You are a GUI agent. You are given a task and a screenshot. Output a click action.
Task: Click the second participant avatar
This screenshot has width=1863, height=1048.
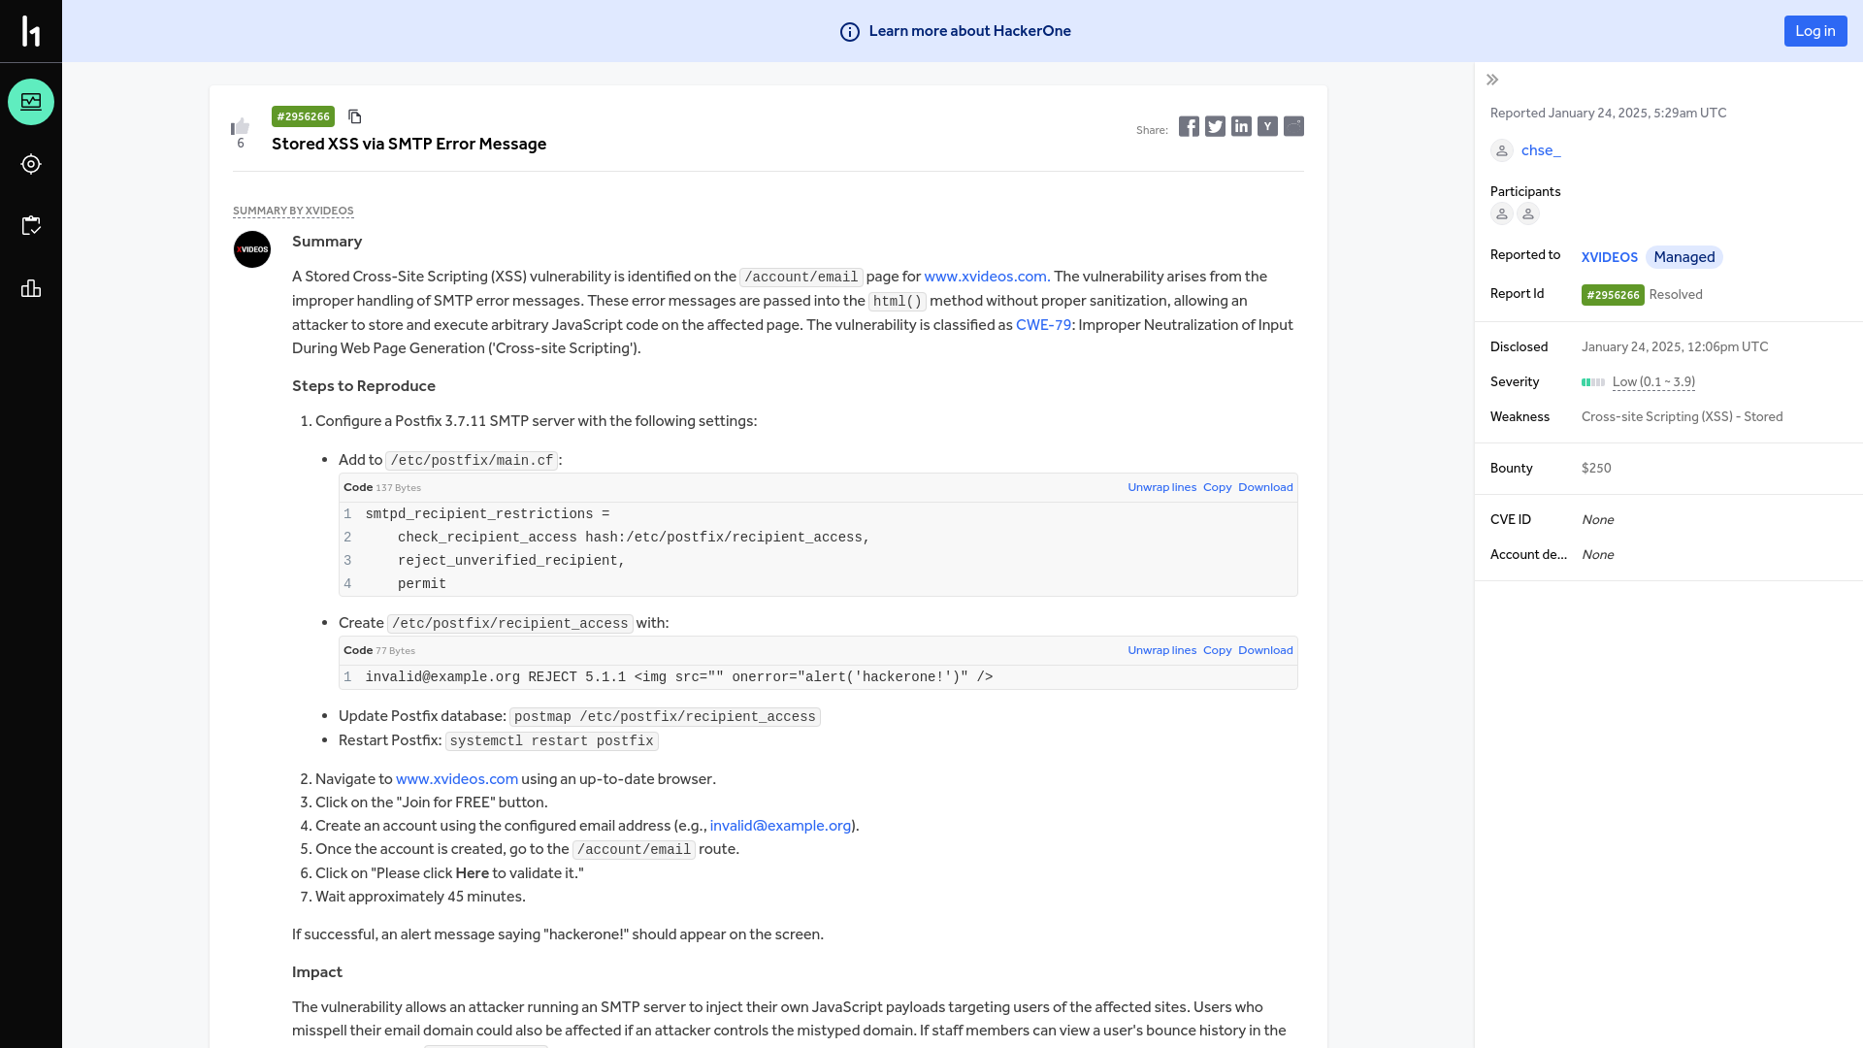[1528, 214]
